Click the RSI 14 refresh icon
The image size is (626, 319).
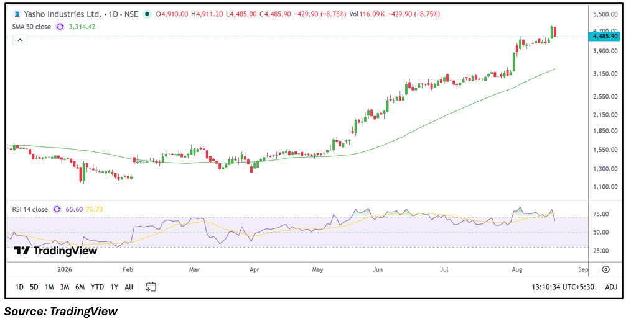coord(57,209)
